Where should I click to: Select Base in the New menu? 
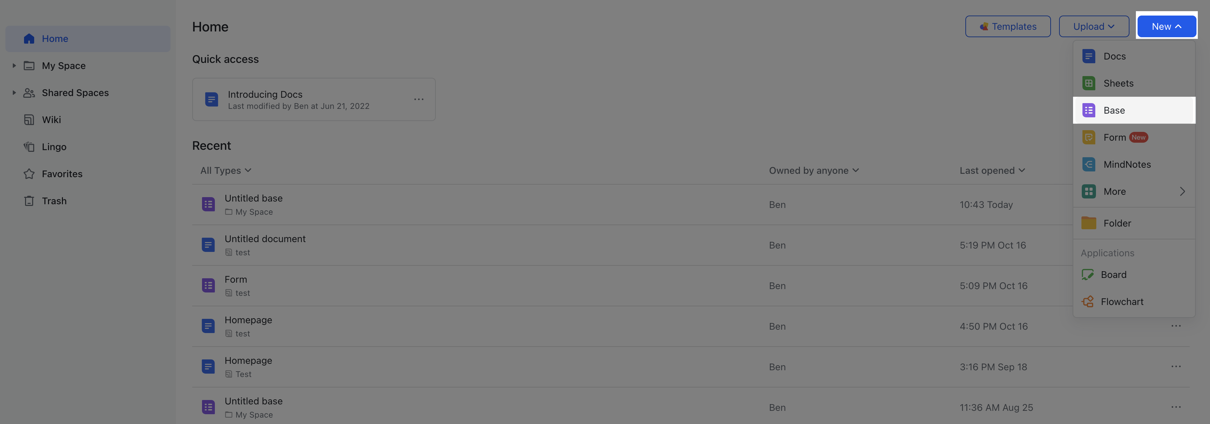pyautogui.click(x=1114, y=110)
